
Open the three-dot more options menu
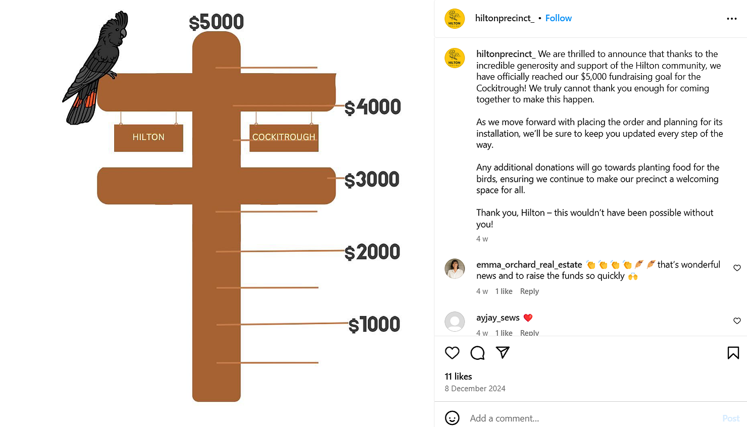point(731,19)
